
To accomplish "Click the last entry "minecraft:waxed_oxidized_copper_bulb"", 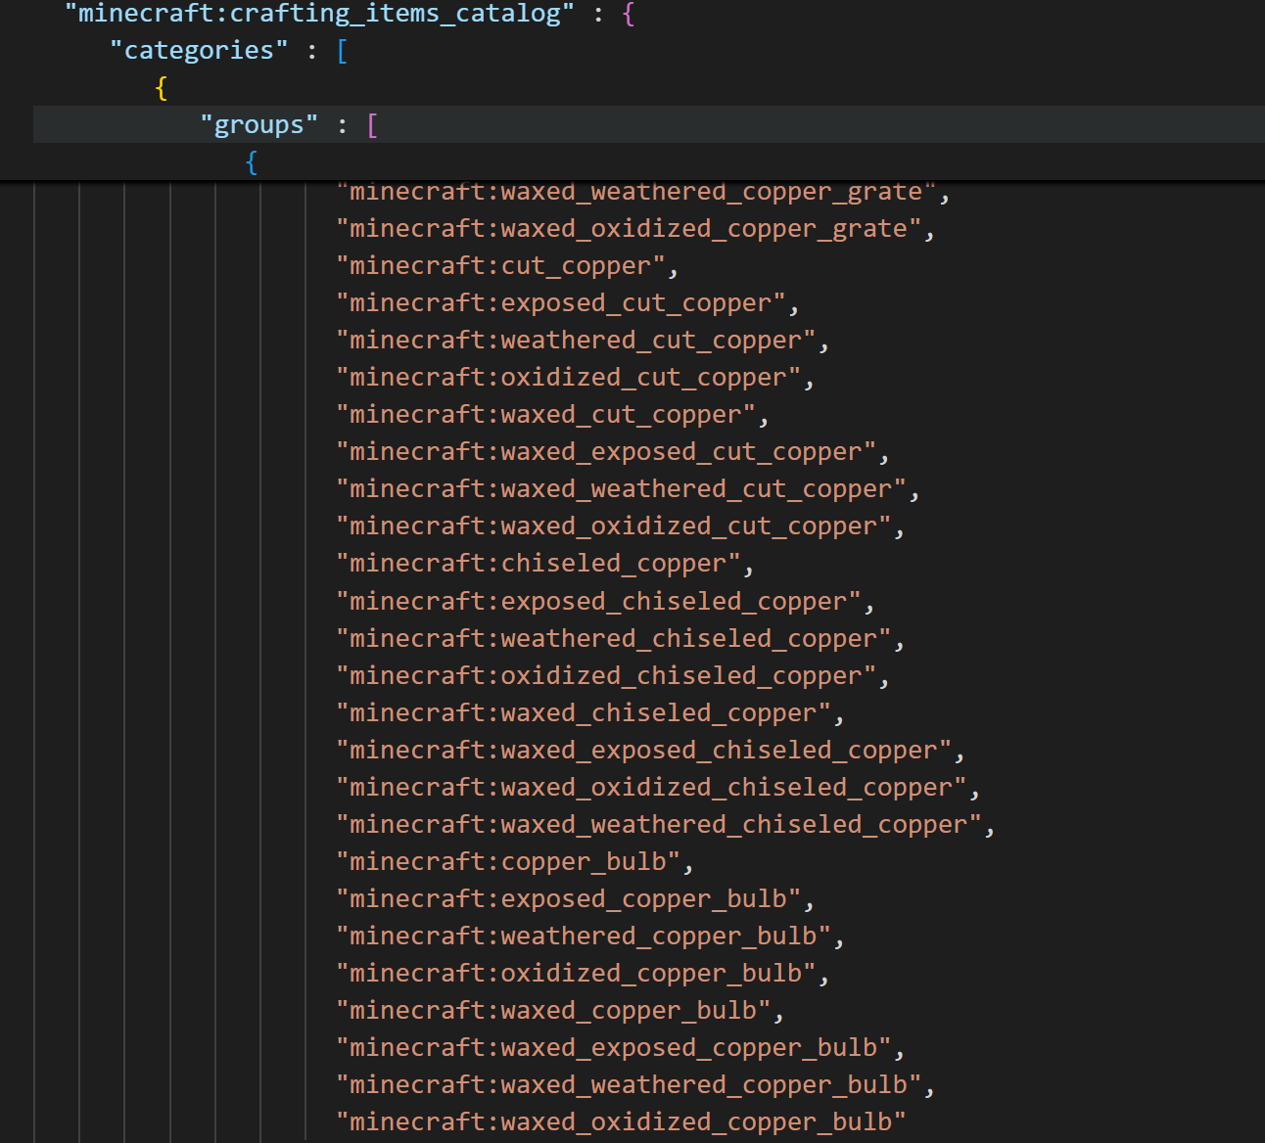I will (x=621, y=1122).
